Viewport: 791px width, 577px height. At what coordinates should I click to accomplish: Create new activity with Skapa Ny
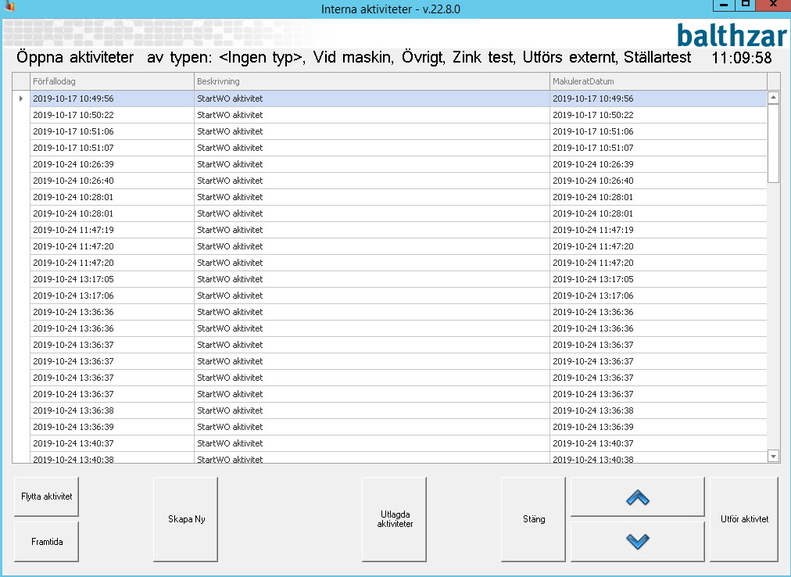tap(186, 519)
